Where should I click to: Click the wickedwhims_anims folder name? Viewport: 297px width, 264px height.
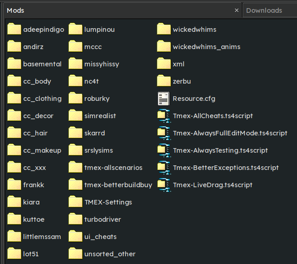coord(206,47)
